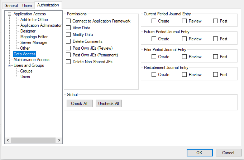Enable Delete Non-Shared JEs permission

[x=68, y=62]
